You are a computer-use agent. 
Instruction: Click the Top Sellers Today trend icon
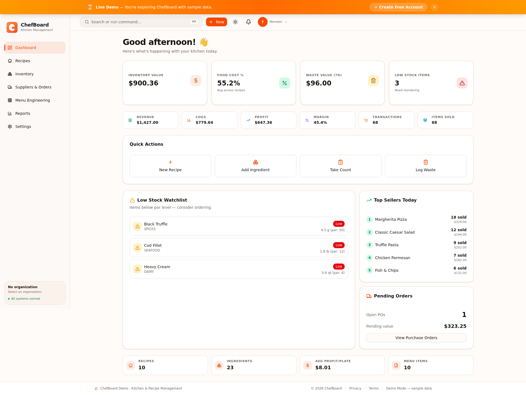[369, 200]
